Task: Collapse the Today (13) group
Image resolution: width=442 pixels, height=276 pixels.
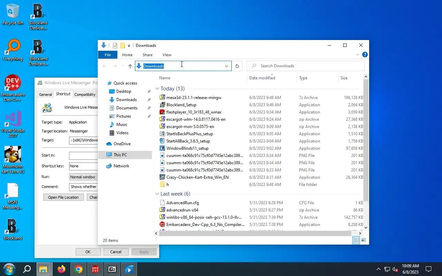Action: (157, 89)
